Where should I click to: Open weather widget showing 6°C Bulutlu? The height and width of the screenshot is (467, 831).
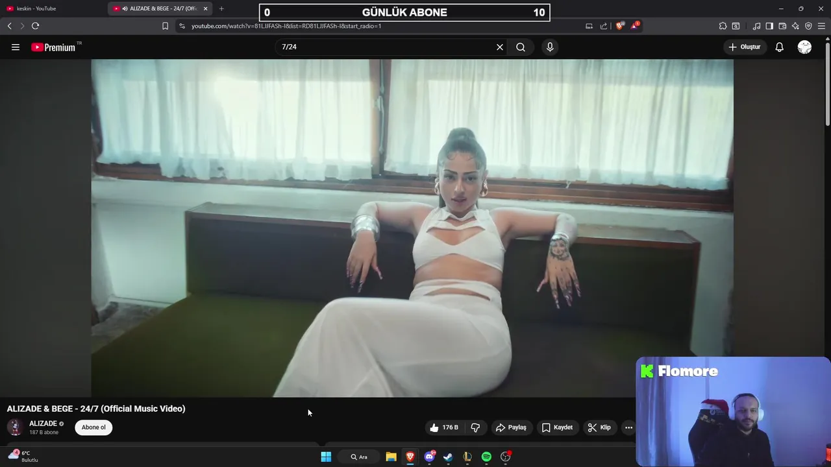click(x=23, y=456)
